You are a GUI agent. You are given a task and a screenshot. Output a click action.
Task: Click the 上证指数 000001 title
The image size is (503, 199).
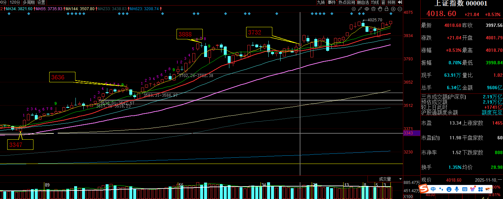pos(461,4)
